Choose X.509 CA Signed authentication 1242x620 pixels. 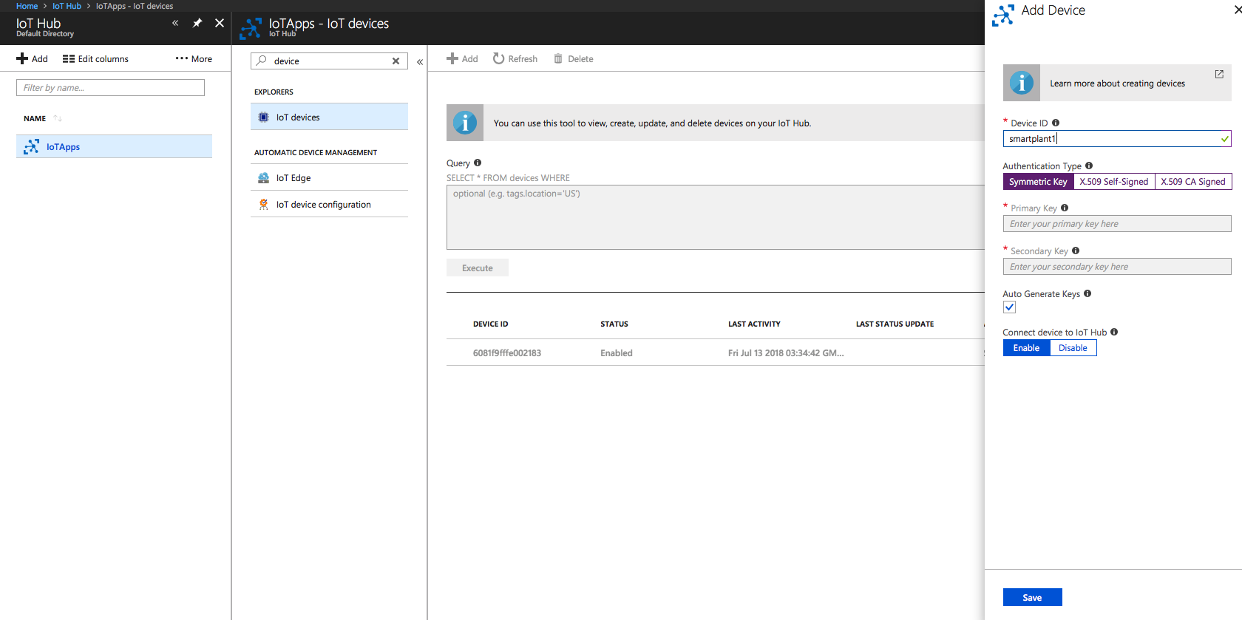pos(1192,182)
